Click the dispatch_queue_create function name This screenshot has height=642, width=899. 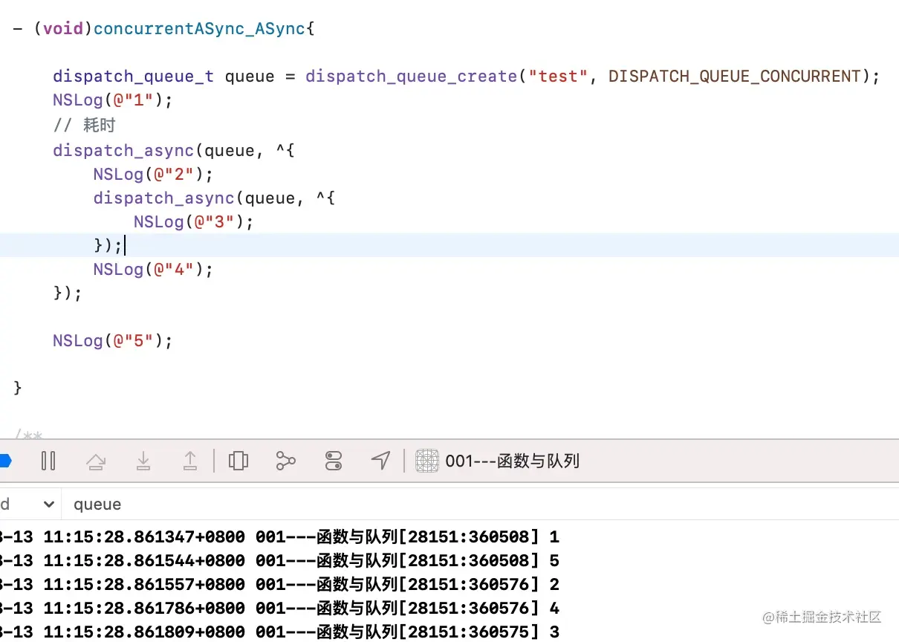click(411, 76)
